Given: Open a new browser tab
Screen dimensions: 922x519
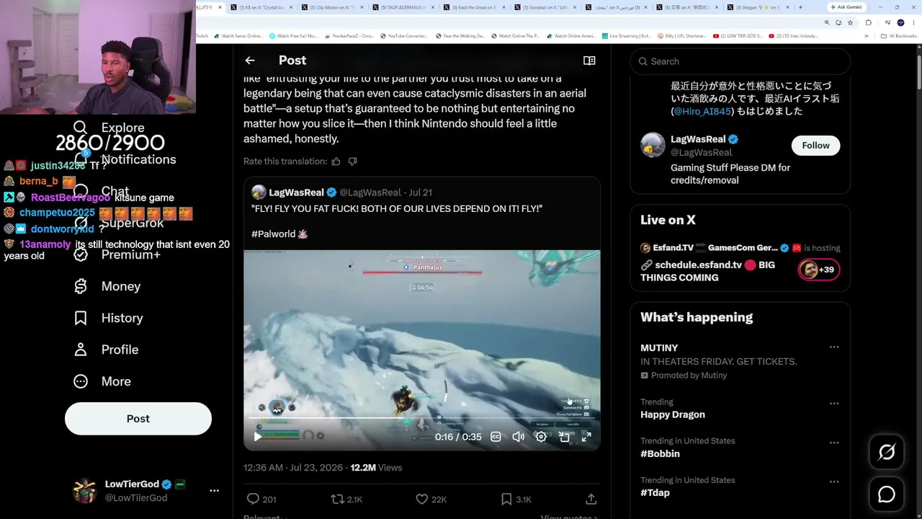Looking at the screenshot, I should click(800, 7).
